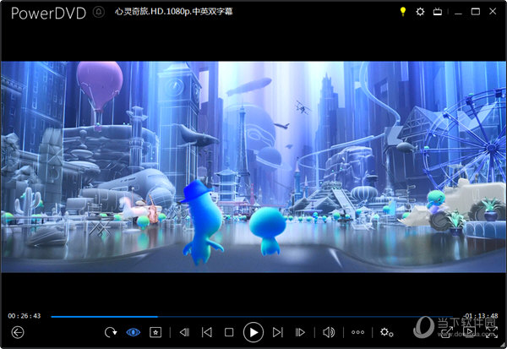Skip to the next chapter
The width and height of the screenshot is (507, 349).
pyautogui.click(x=278, y=332)
